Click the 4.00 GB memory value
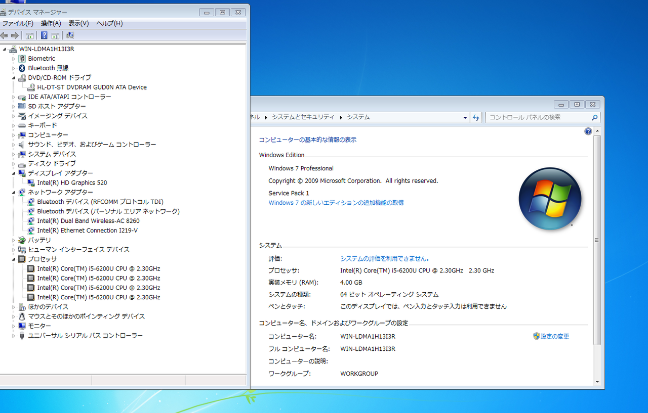 pyautogui.click(x=351, y=283)
